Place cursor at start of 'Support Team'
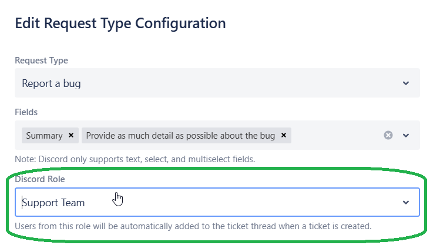 click(22, 203)
